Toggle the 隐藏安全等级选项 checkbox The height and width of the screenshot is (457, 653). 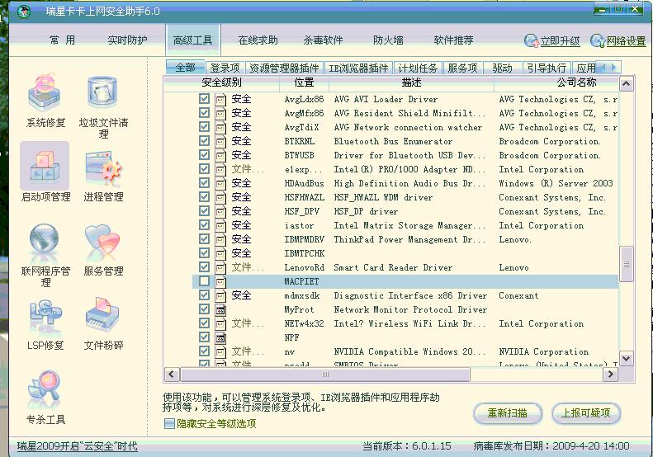click(169, 424)
